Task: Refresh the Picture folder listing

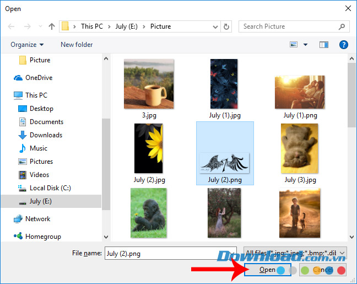Action: coord(227,26)
